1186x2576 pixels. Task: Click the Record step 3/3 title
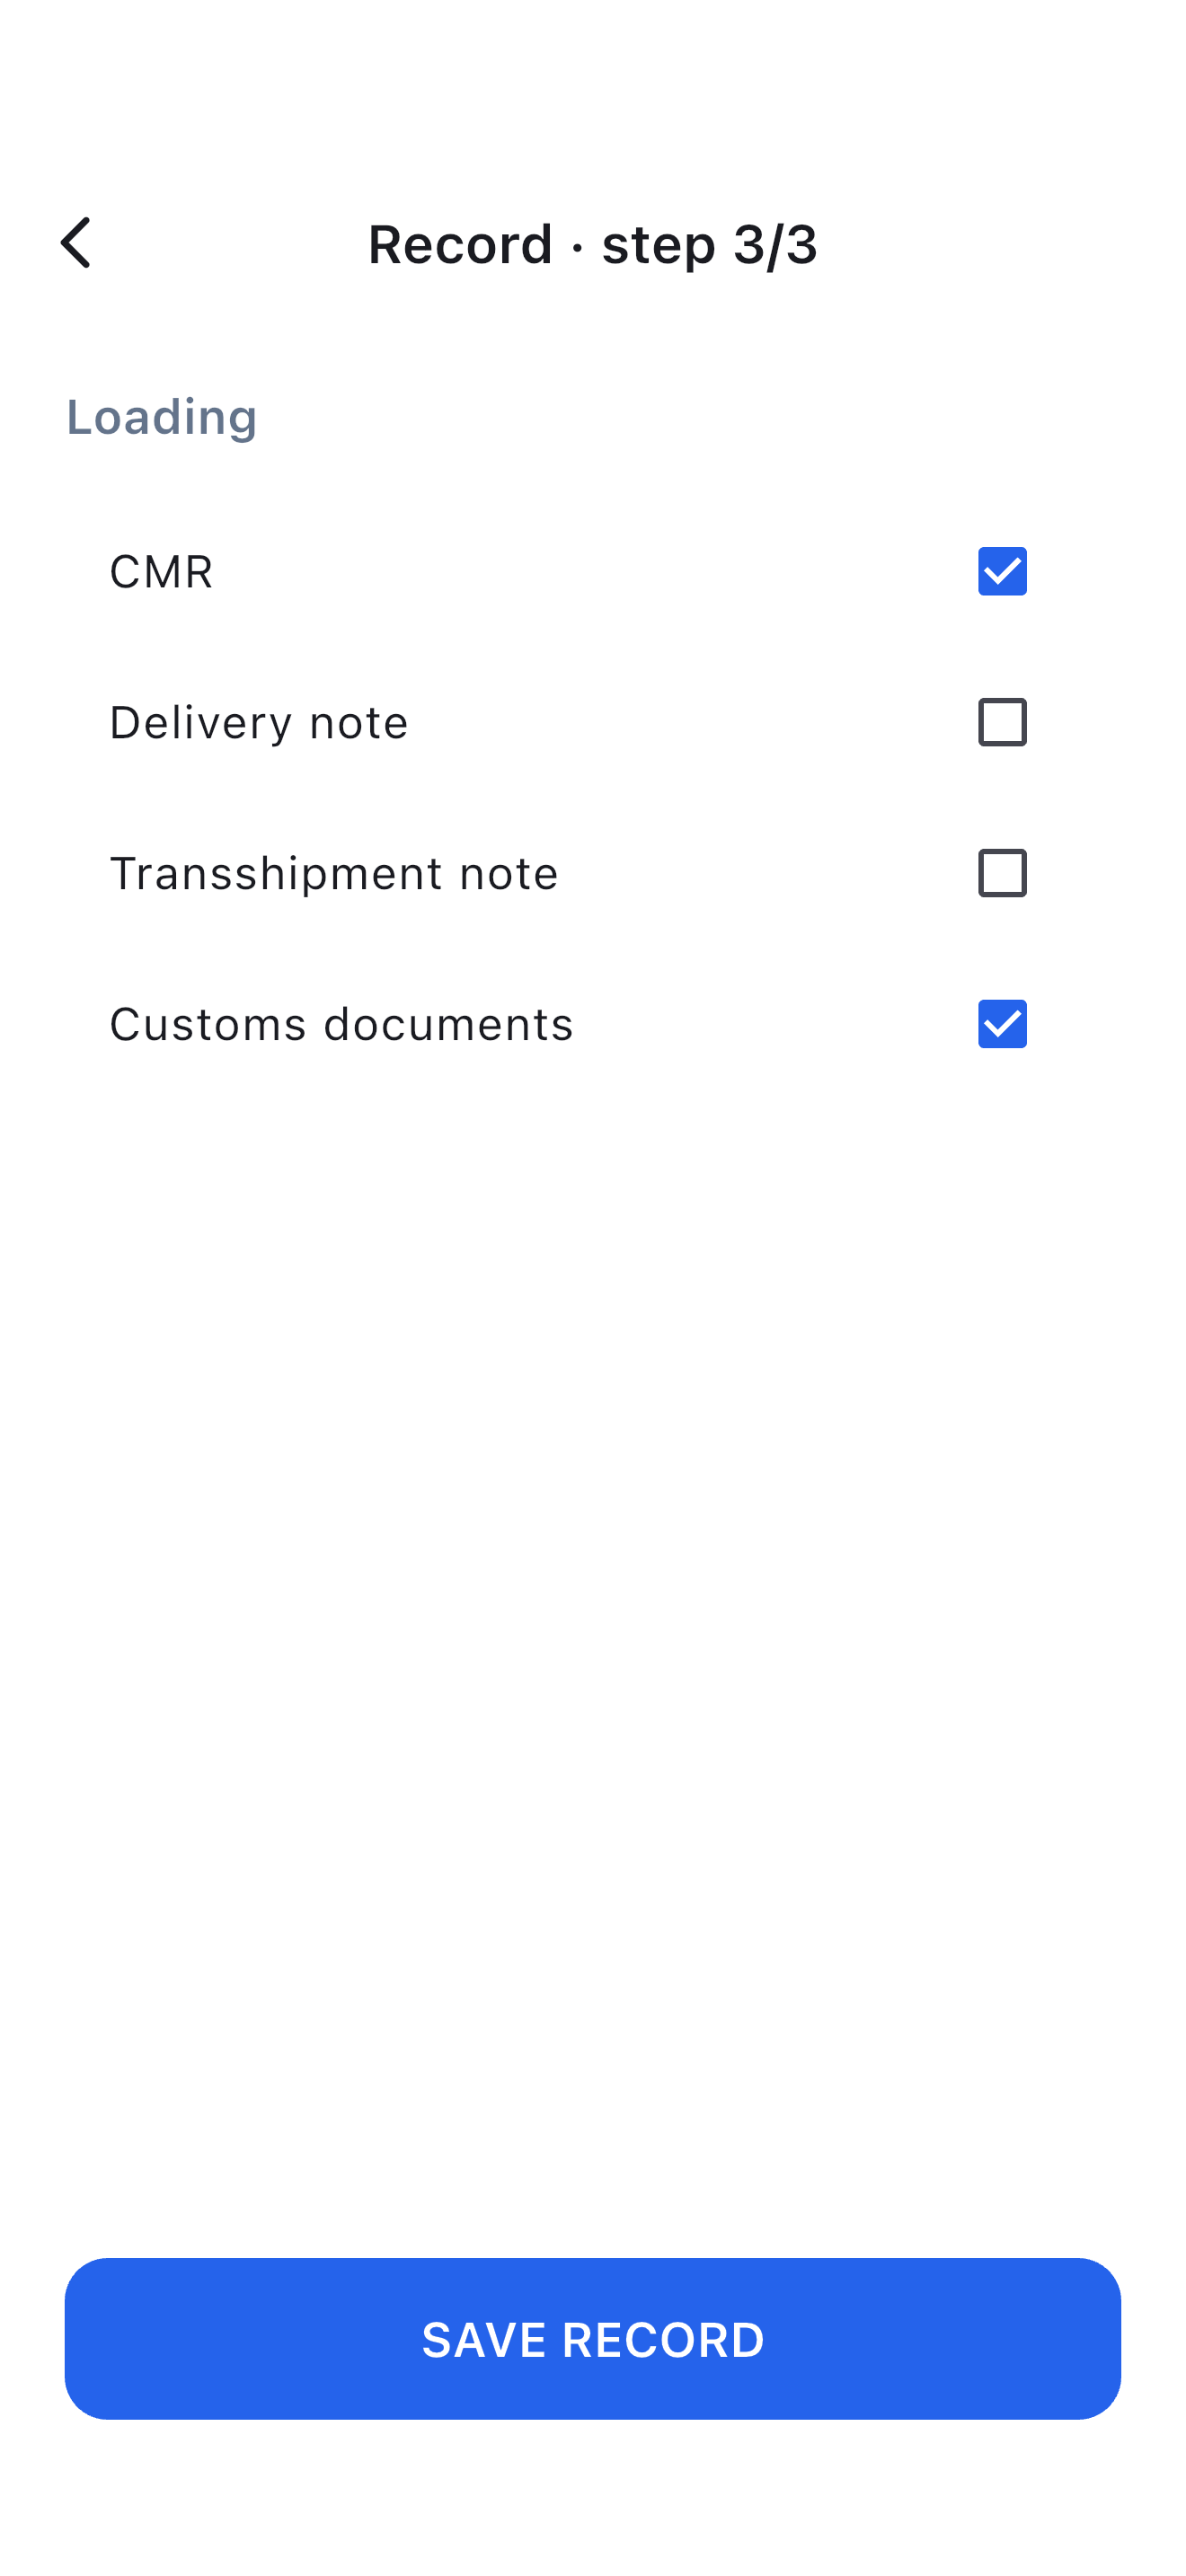593,244
